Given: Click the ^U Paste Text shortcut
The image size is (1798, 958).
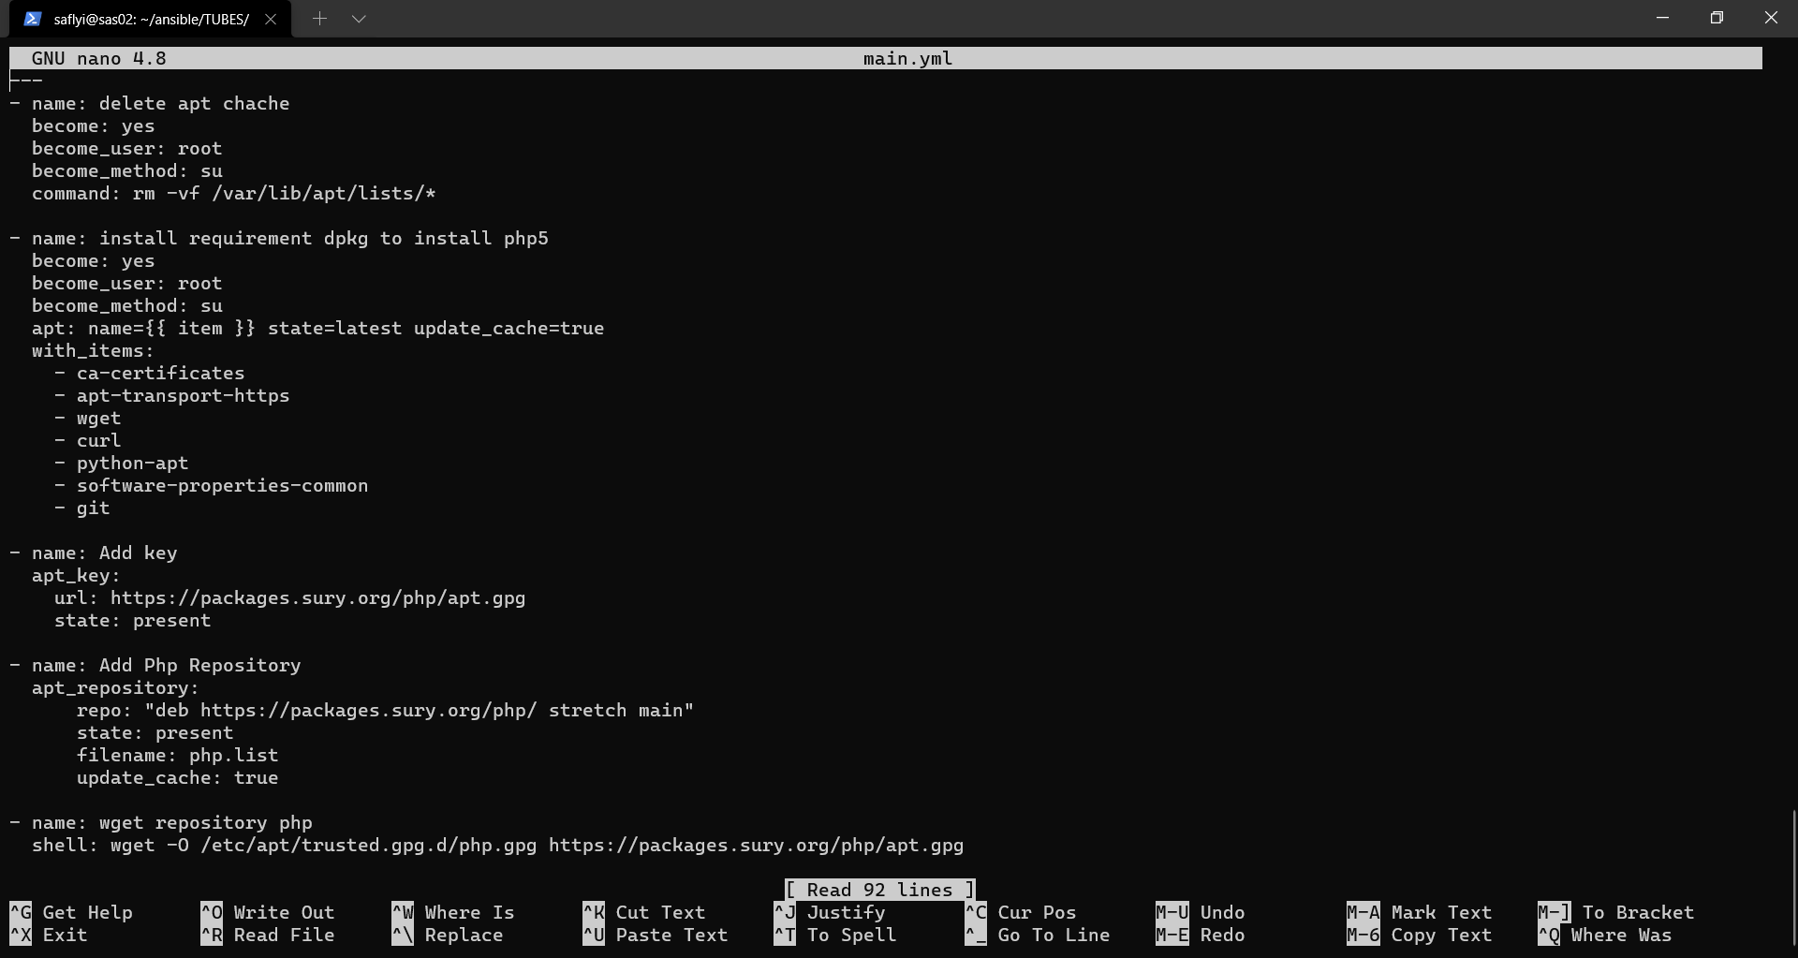Looking at the screenshot, I should click(656, 935).
